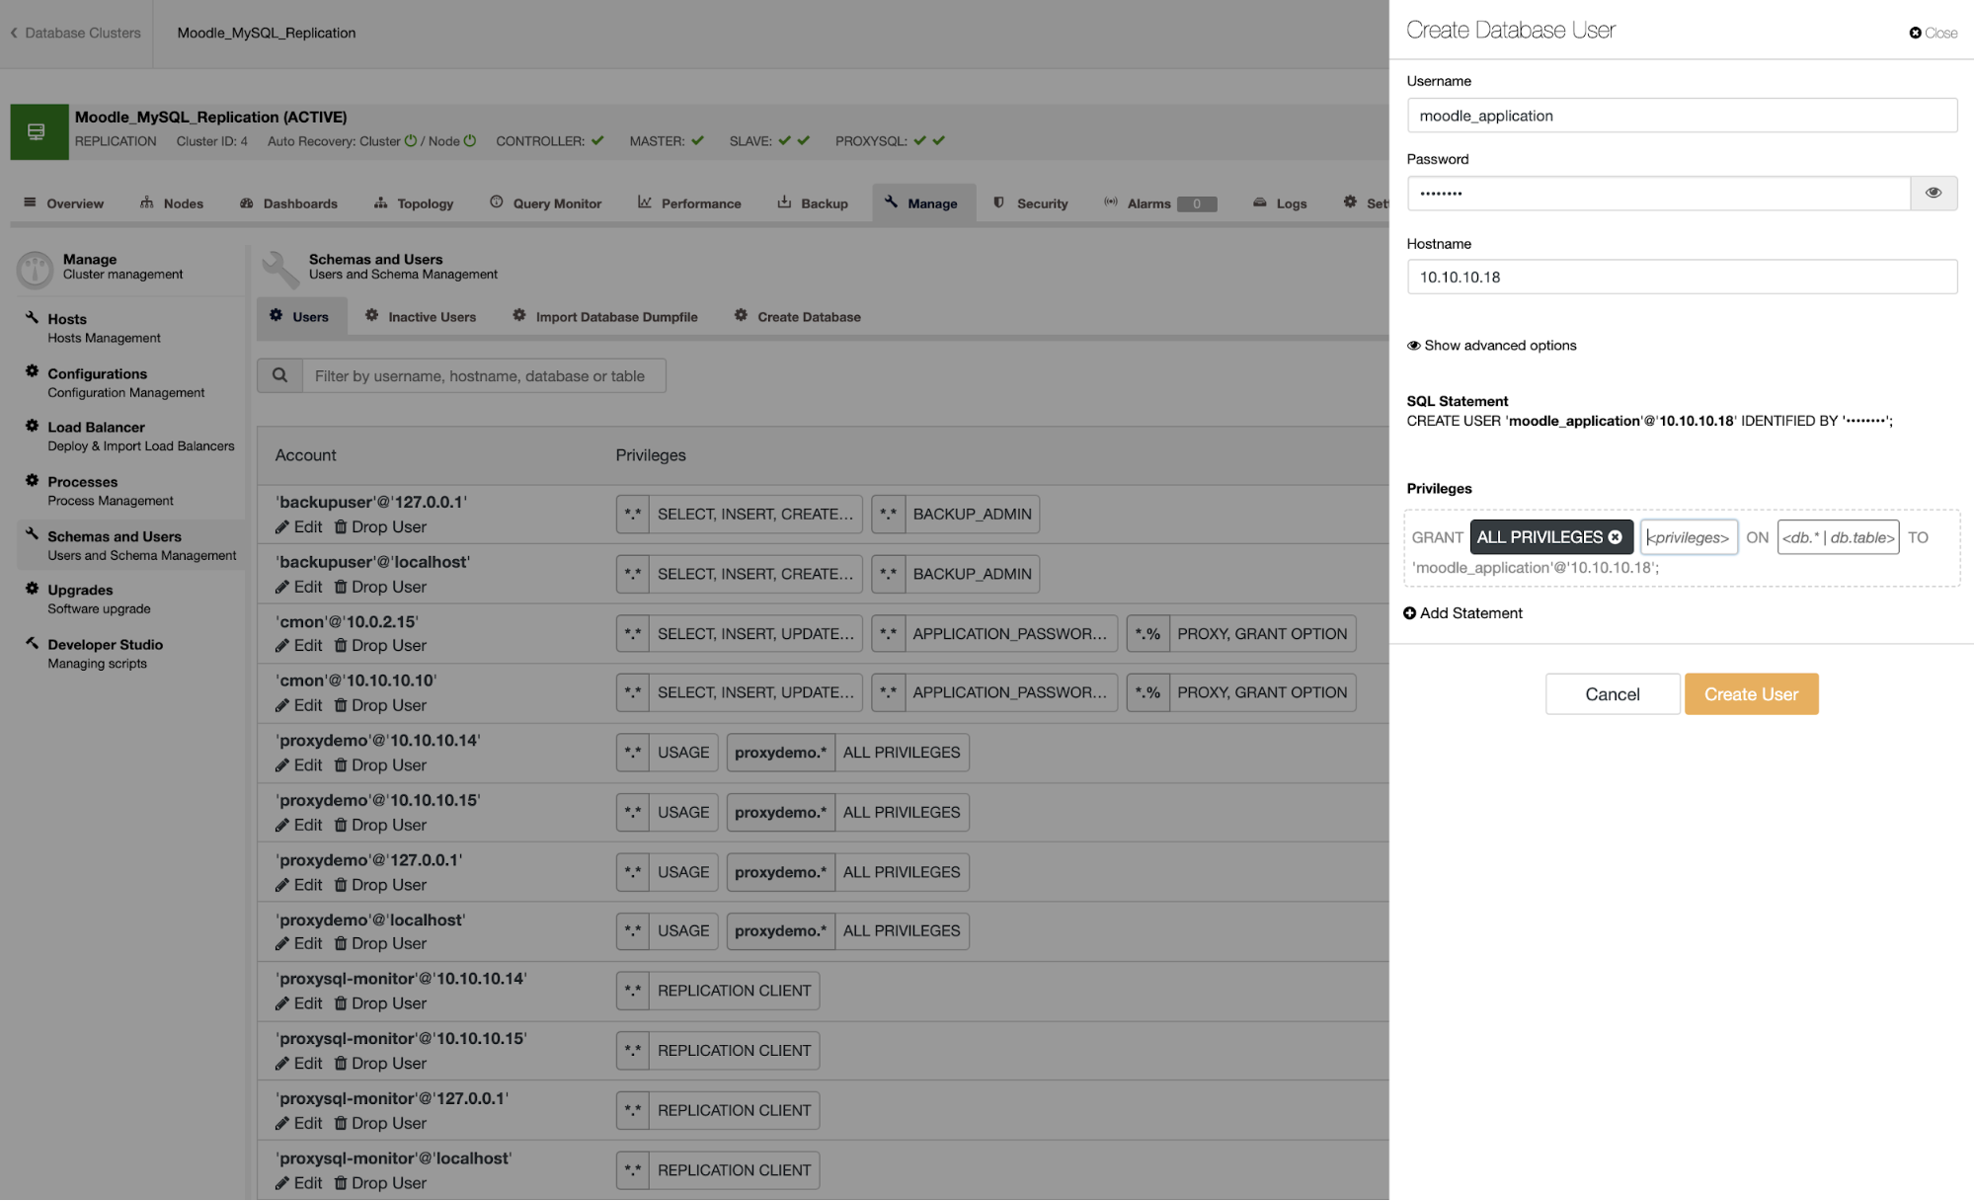Click the cluster server icon
Image resolution: width=1974 pixels, height=1201 pixels.
click(39, 131)
